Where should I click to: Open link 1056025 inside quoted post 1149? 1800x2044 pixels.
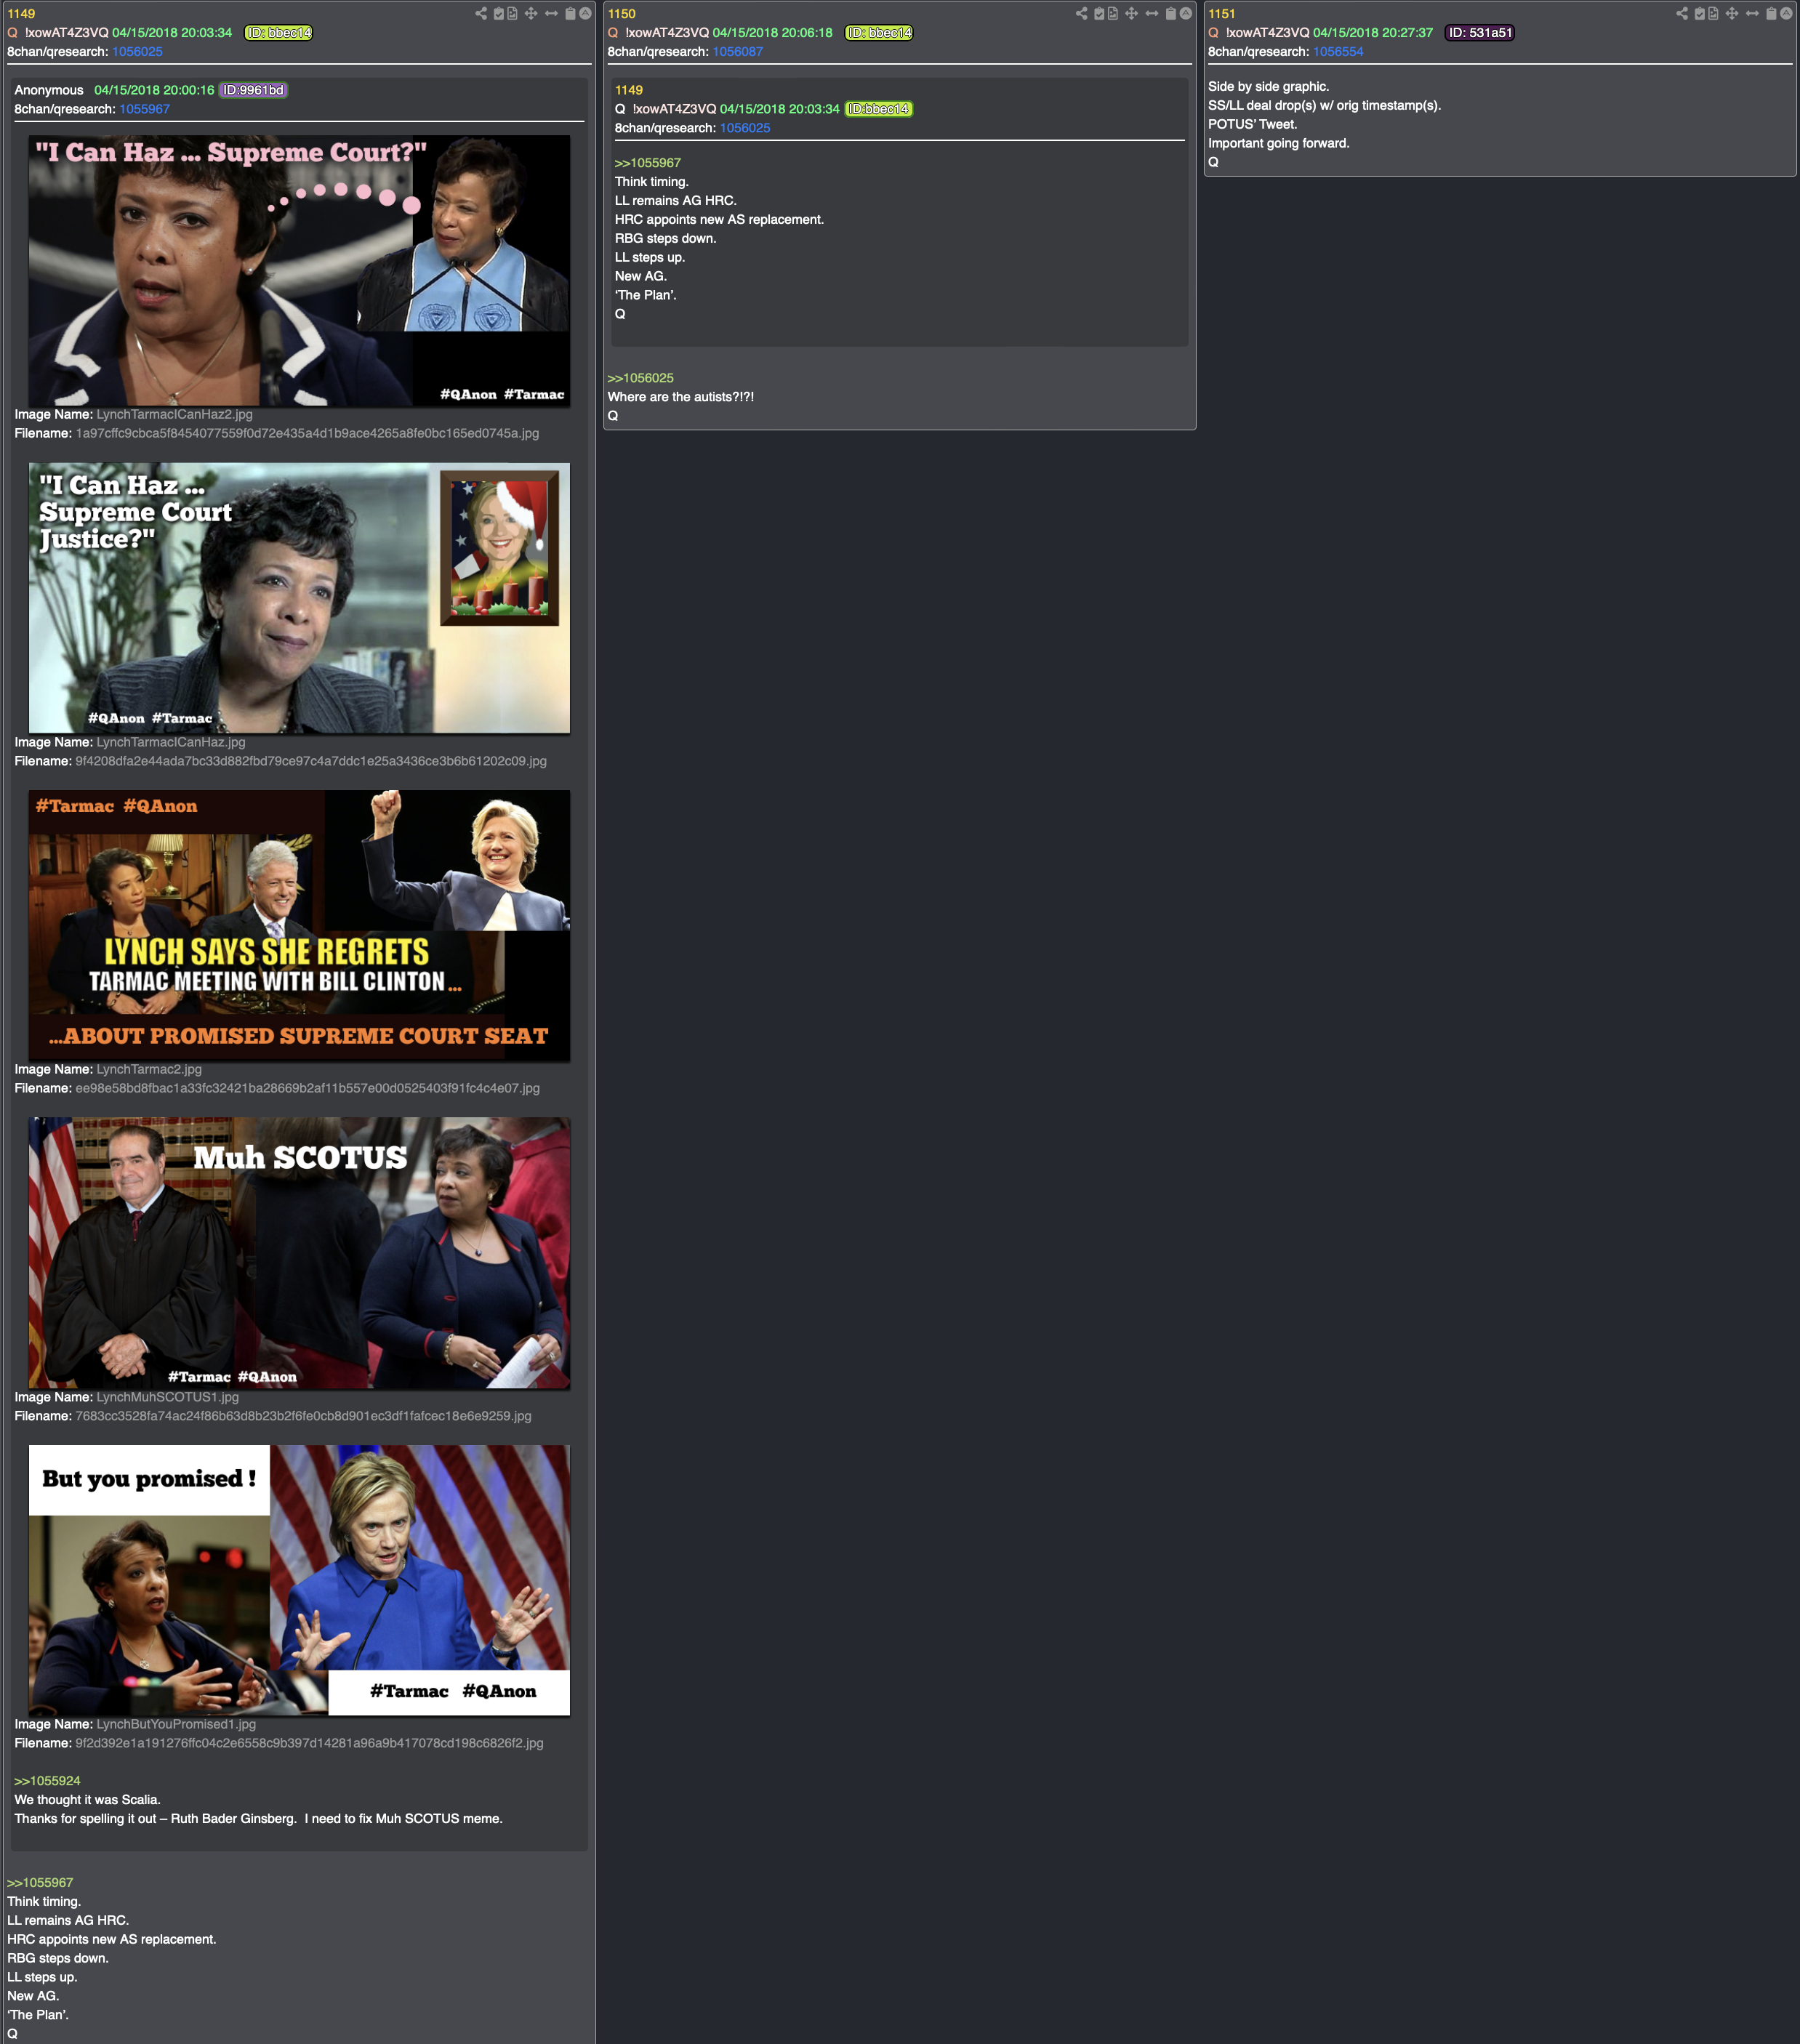(745, 128)
